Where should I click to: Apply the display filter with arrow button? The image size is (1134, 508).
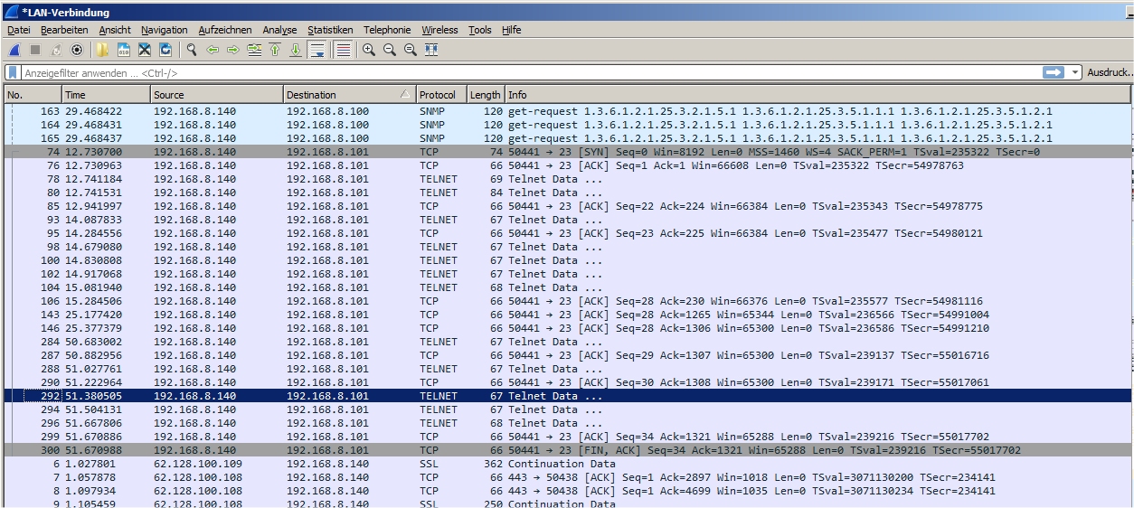pos(1053,72)
